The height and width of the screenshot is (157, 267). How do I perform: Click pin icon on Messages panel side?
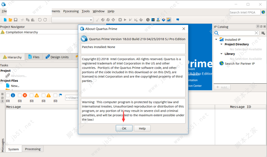(x=2, y=101)
